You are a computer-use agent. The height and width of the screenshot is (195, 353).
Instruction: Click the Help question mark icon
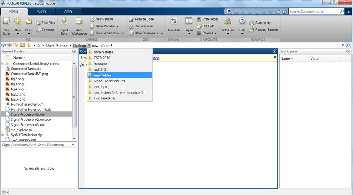pos(243,22)
